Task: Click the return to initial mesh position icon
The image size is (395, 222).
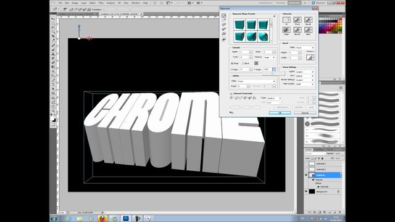Action: (223, 39)
